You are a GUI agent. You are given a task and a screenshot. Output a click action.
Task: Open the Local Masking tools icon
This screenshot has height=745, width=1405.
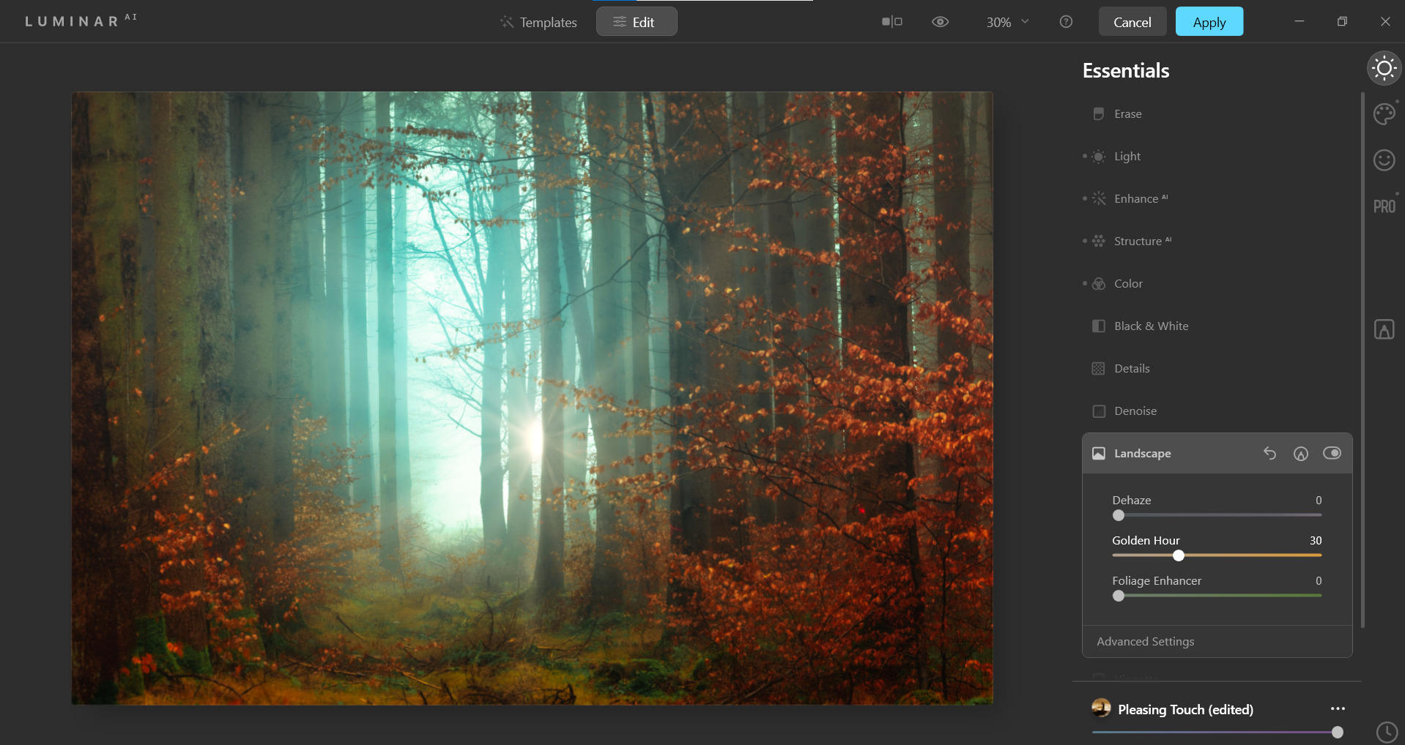[x=1384, y=329]
